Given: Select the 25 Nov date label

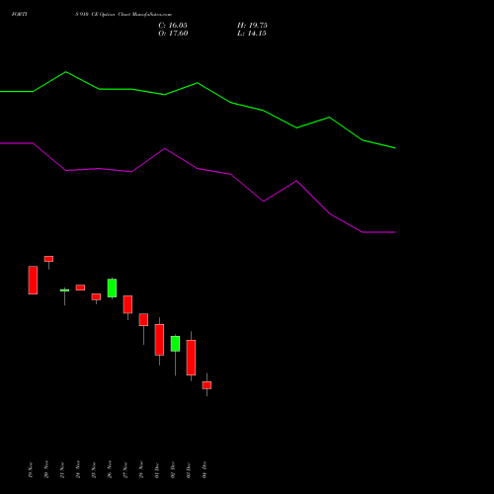Looking at the screenshot, I should point(94,469).
